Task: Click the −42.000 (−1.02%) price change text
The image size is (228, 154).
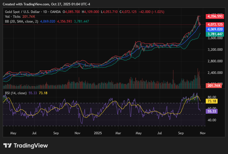Action: coord(152,12)
